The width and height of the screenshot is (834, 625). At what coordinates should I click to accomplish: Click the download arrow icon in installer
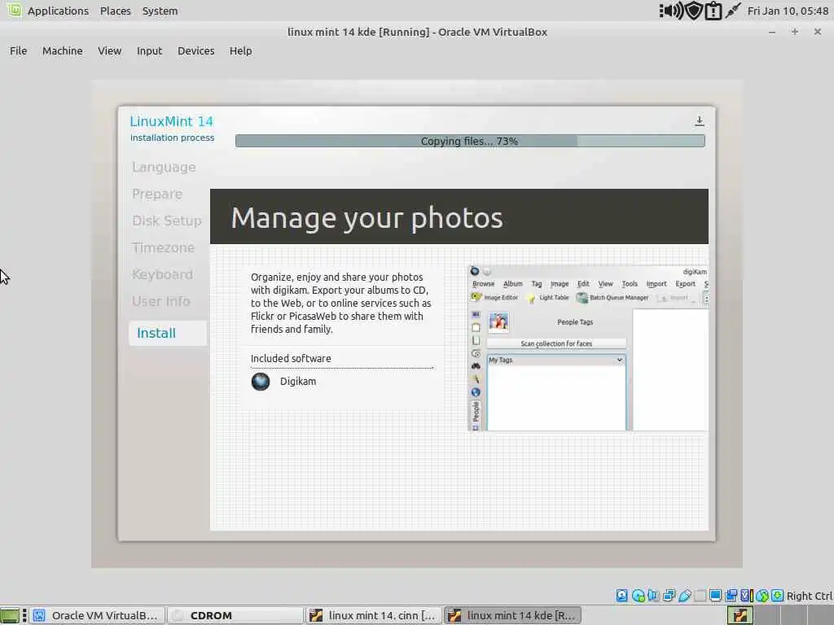(700, 121)
